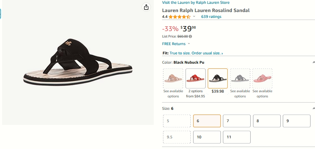
Task: Select the red sandal color swatch
Action: (x=196, y=78)
